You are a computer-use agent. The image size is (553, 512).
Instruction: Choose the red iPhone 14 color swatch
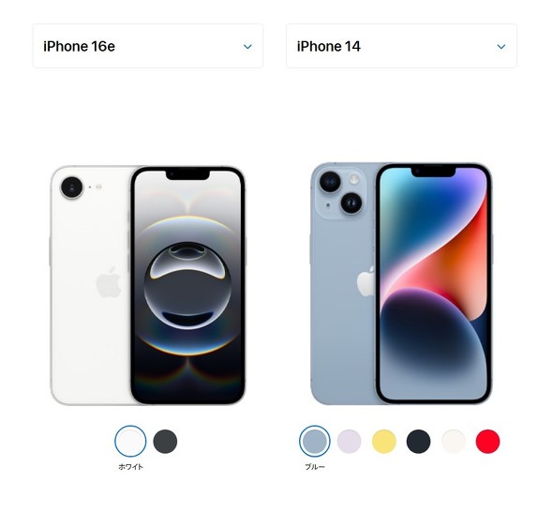coord(487,441)
